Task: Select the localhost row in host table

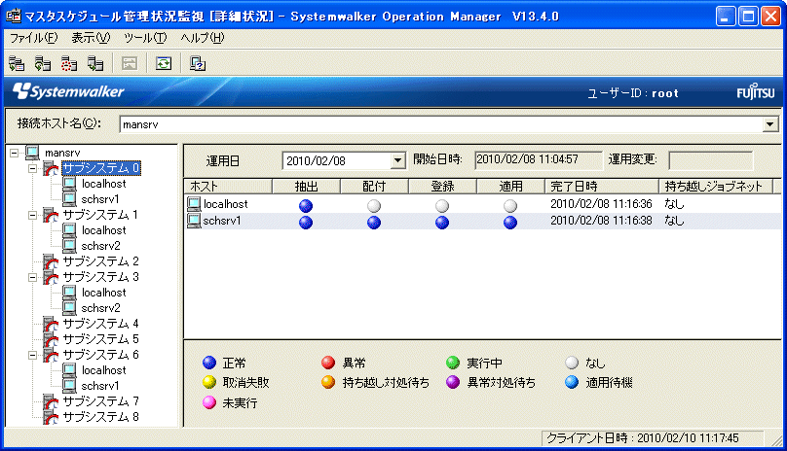Action: coord(483,204)
